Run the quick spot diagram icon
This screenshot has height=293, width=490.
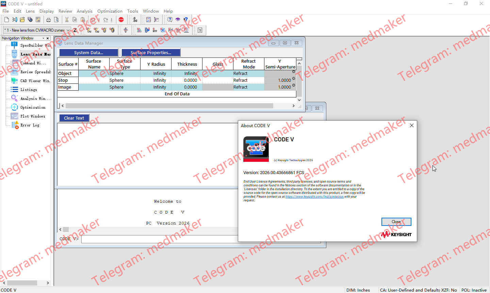[x=163, y=30]
